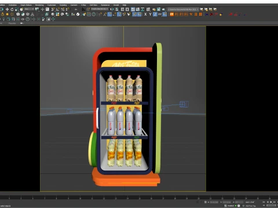Image resolution: width=278 pixels, height=208 pixels.
Task: Go to previous frame
Action: pyautogui.click(x=268, y=202)
